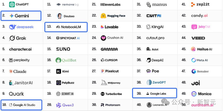Click the Perplexity logo icon
The width and height of the screenshot is (223, 111).
(x=11, y=60)
